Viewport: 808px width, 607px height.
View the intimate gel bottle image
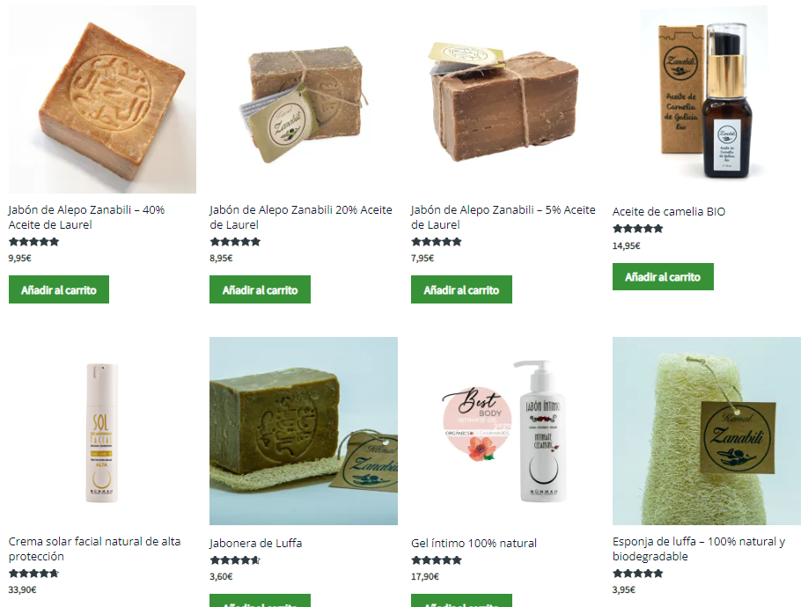(x=505, y=431)
